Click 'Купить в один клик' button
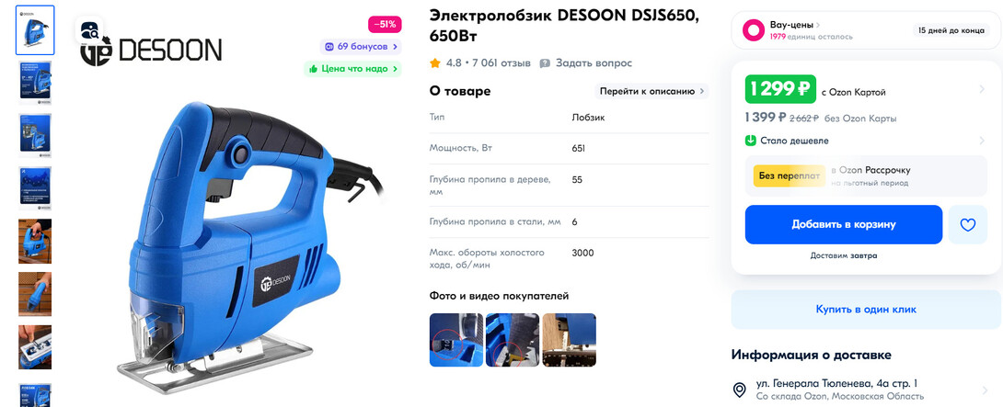Image resolution: width=1003 pixels, height=407 pixels. pos(866,310)
